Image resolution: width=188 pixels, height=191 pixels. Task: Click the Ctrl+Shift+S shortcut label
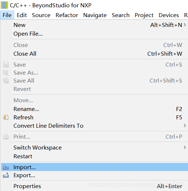pos(166,81)
